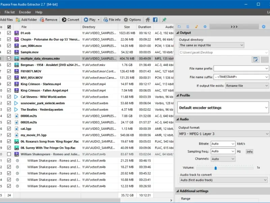Click the blue folder icon above Output
270x203 pixels.
coord(179,26)
